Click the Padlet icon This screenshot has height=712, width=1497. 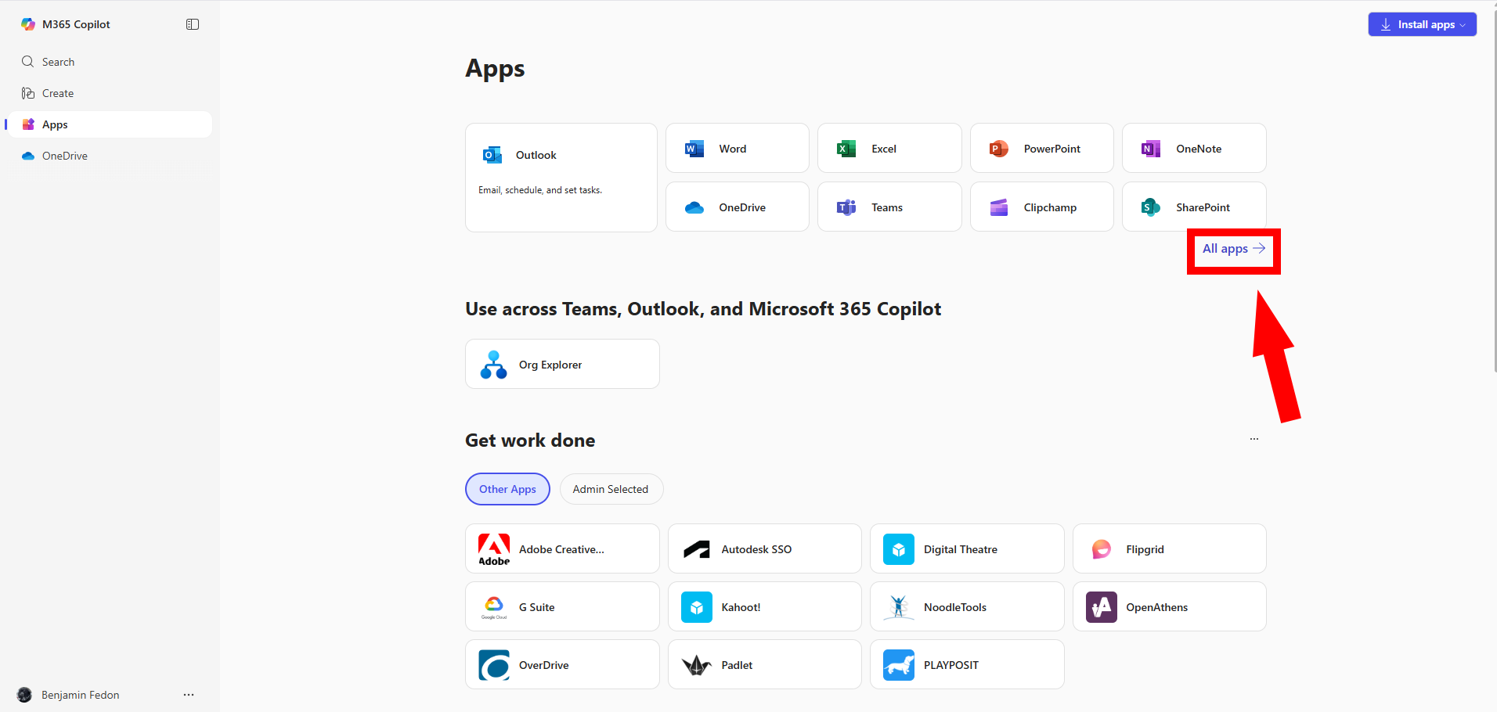coord(697,665)
